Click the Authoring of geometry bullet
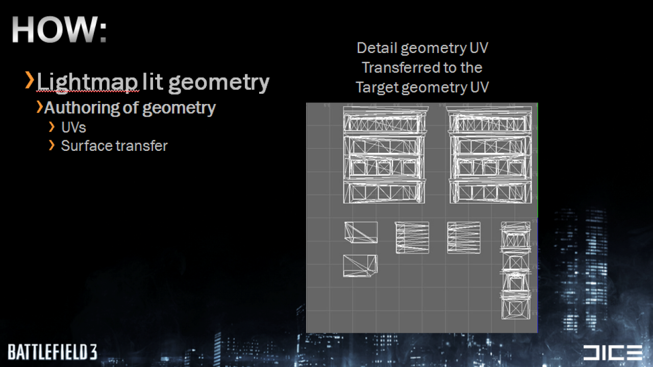The height and width of the screenshot is (367, 653). tap(130, 108)
